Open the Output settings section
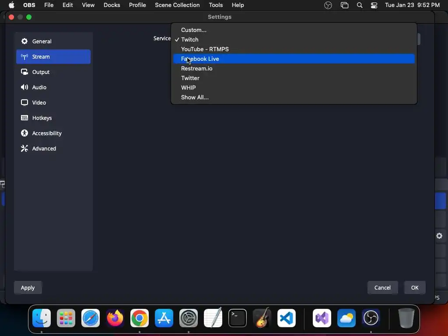 point(53,72)
